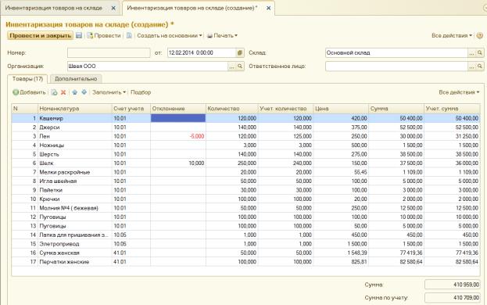Click the Учет. сумма column header

point(452,109)
